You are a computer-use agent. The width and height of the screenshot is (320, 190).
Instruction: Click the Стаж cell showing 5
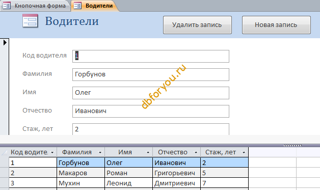(225, 173)
